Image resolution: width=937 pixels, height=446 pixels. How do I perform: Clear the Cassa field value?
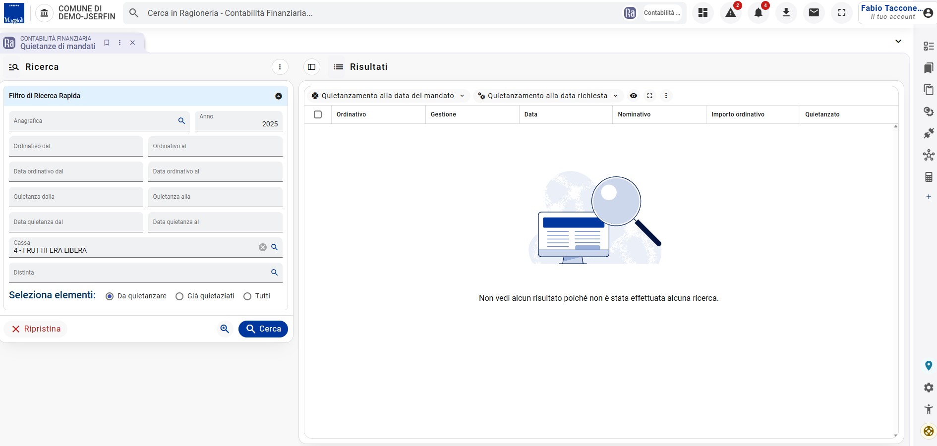pos(263,247)
